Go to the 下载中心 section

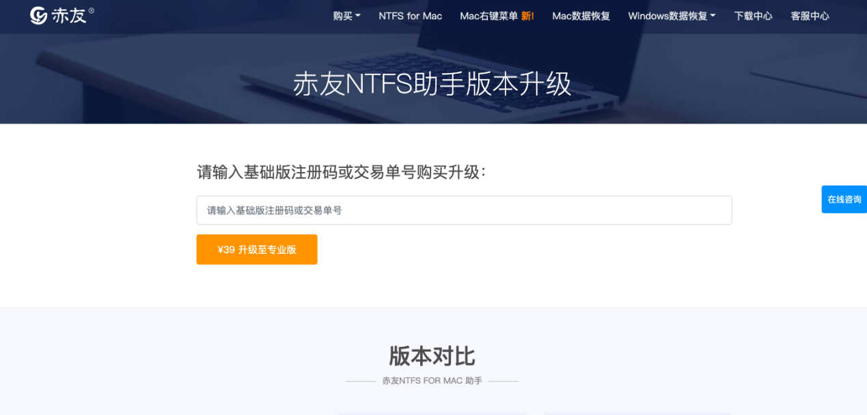(x=753, y=16)
